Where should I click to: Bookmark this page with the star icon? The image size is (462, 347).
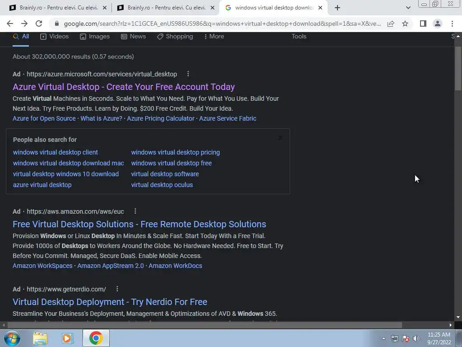pos(405,23)
